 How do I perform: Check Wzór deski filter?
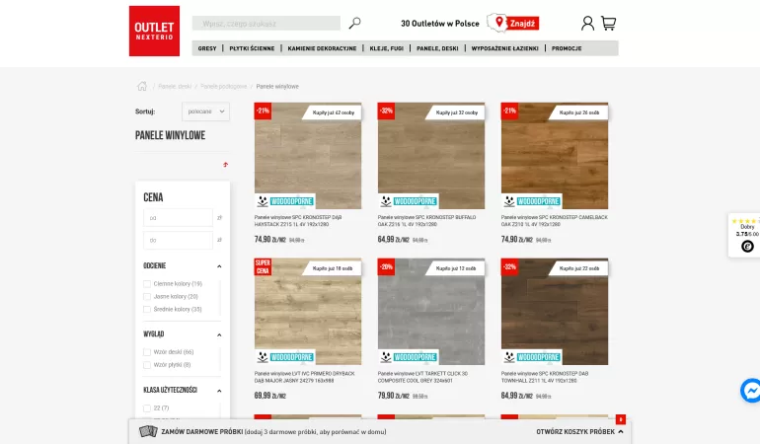coord(147,352)
